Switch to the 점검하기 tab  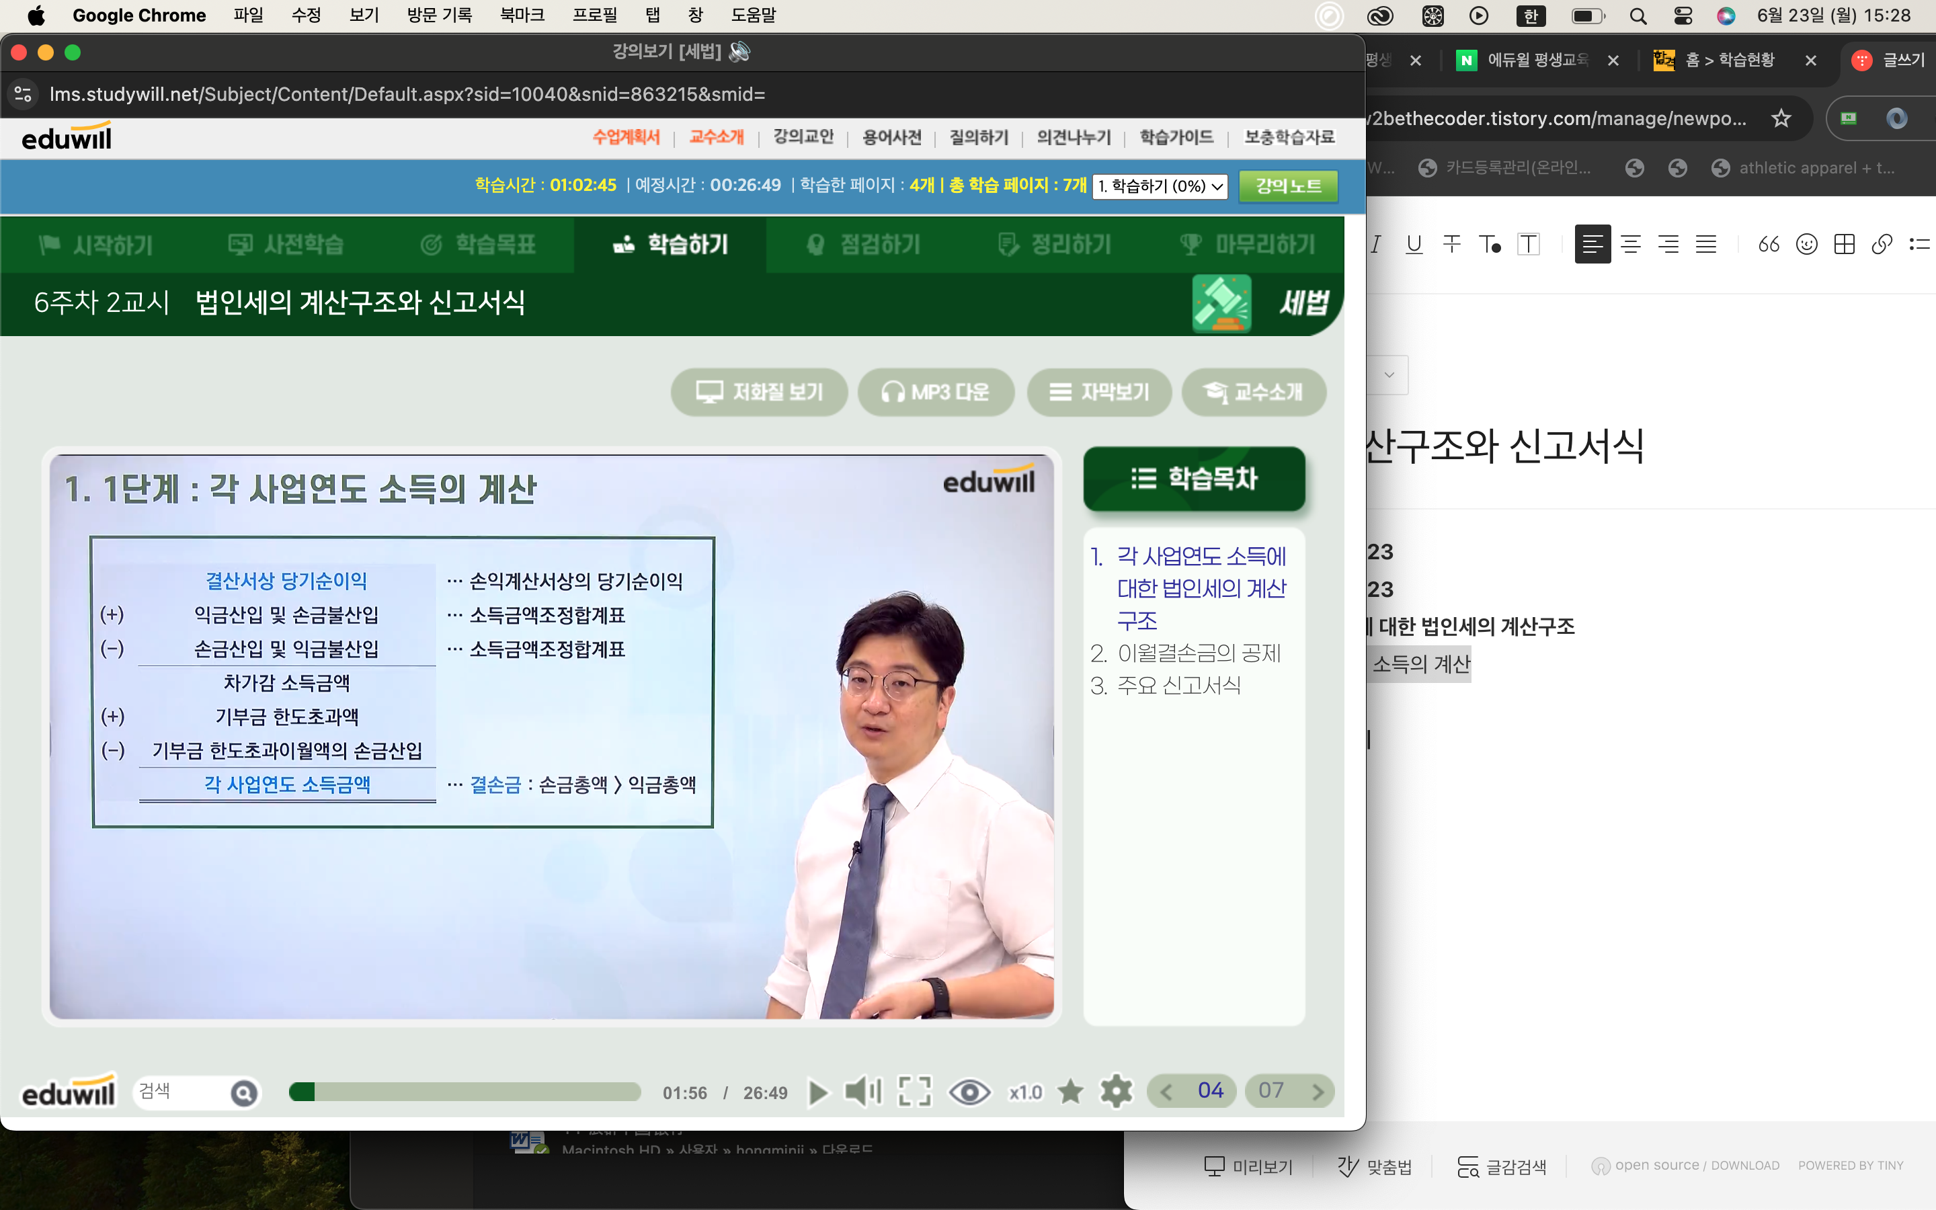click(863, 244)
